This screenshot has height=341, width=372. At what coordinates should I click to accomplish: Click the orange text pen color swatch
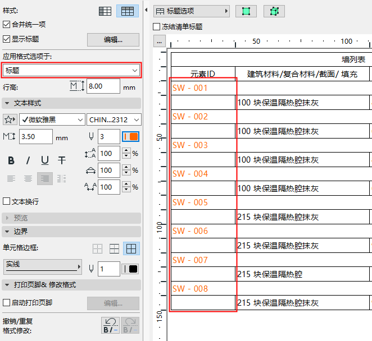pyautogui.click(x=131, y=137)
